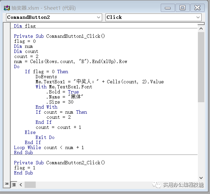
Task: Click the split bar above scrollbar
Action: 201,24
